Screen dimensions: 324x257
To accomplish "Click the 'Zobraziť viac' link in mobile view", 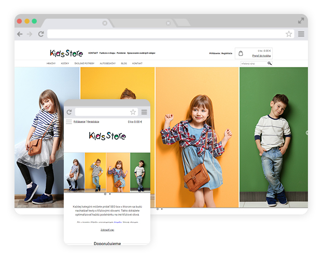I will (x=107, y=229).
